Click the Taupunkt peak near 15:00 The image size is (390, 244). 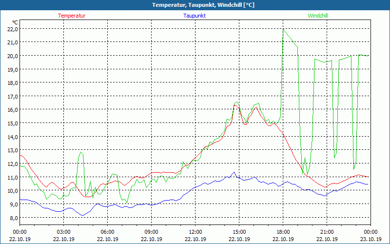tap(234, 172)
